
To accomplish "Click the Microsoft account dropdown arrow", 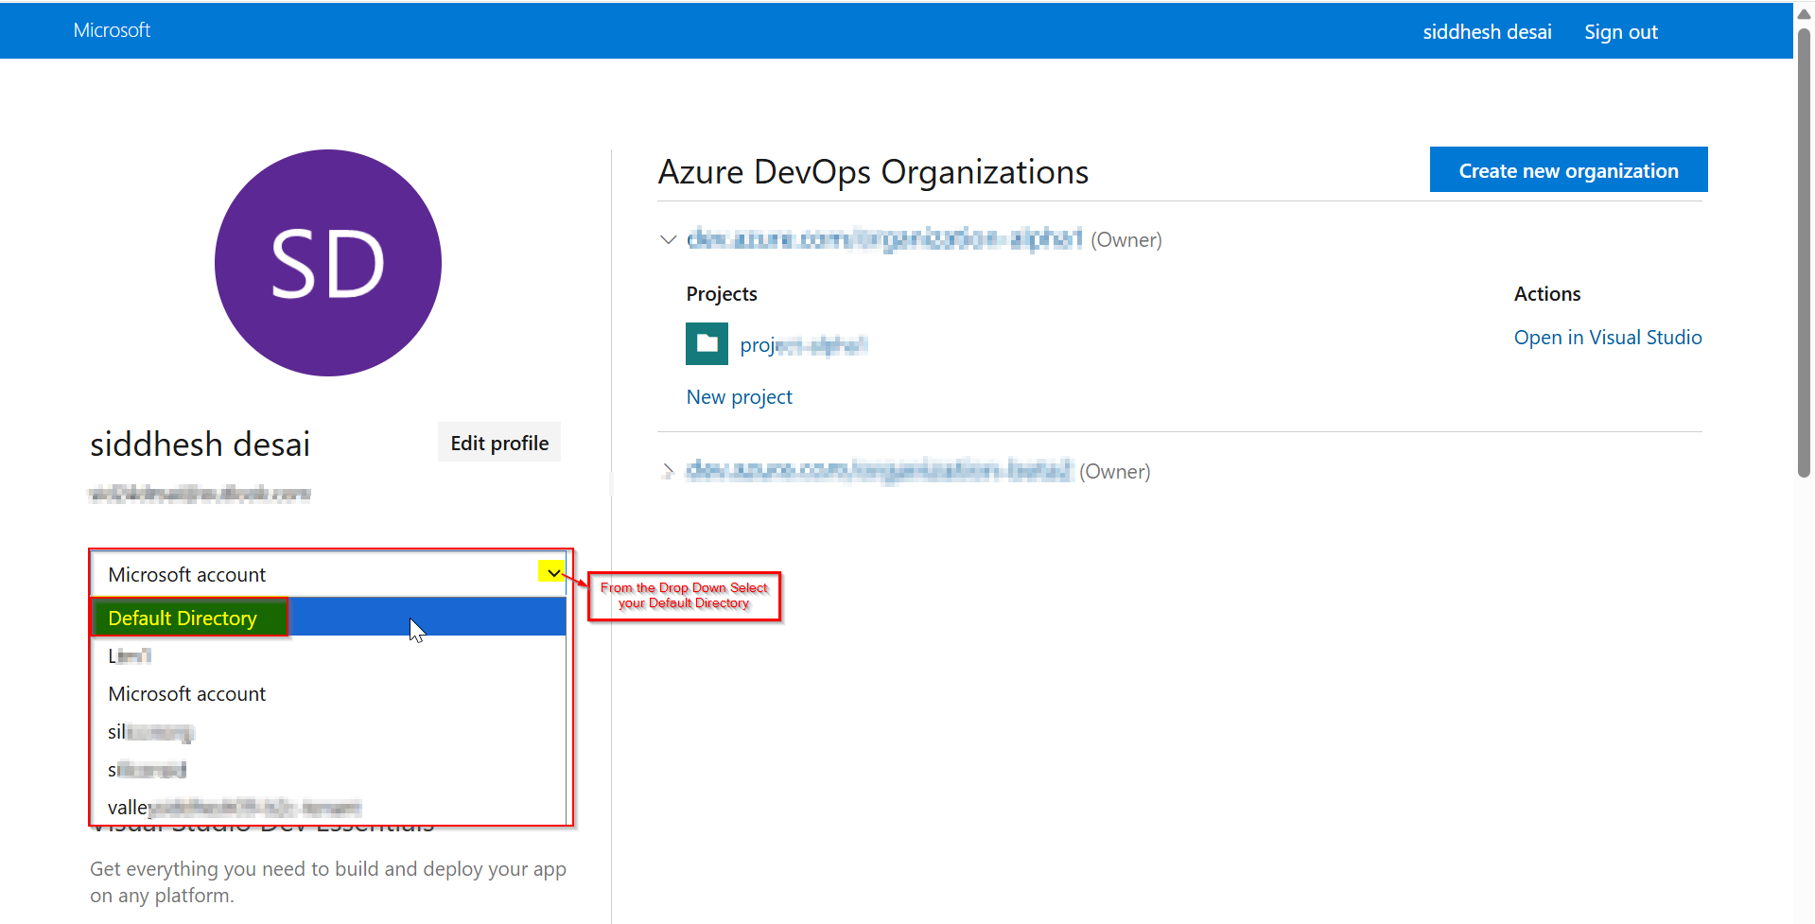I will [x=552, y=572].
